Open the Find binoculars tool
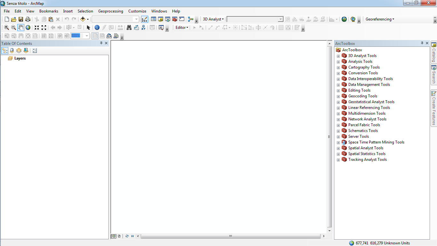437x246 pixels. [129, 28]
